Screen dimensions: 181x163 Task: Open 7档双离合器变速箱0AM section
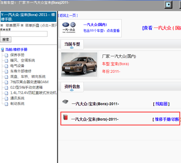(x=29, y=82)
